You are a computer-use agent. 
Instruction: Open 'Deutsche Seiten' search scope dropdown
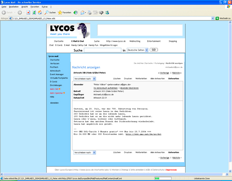pos(138,50)
